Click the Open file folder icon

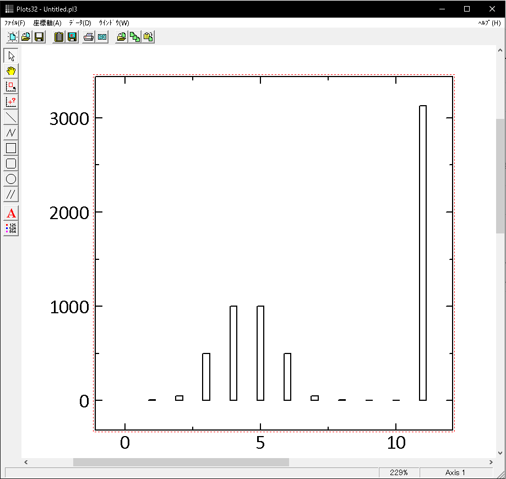coord(26,37)
